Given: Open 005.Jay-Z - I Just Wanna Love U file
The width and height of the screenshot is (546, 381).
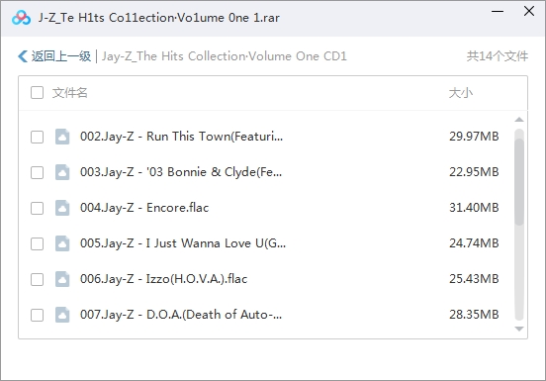Looking at the screenshot, I should point(183,243).
